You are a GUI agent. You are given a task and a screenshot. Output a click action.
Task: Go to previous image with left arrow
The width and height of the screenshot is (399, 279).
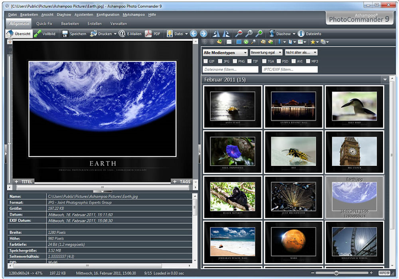(194, 34)
